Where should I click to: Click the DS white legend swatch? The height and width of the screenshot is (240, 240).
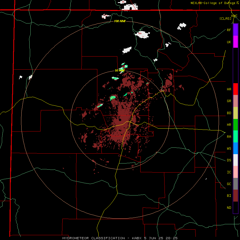235,160
